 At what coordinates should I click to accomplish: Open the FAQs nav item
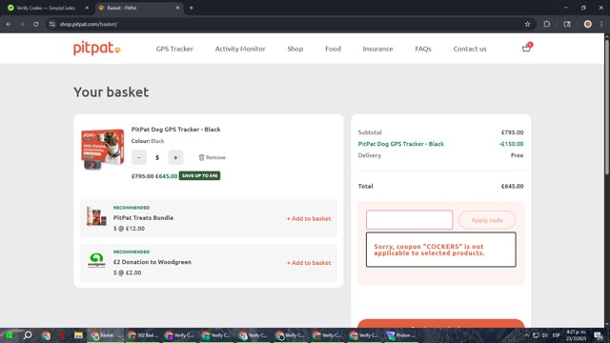[x=423, y=49]
